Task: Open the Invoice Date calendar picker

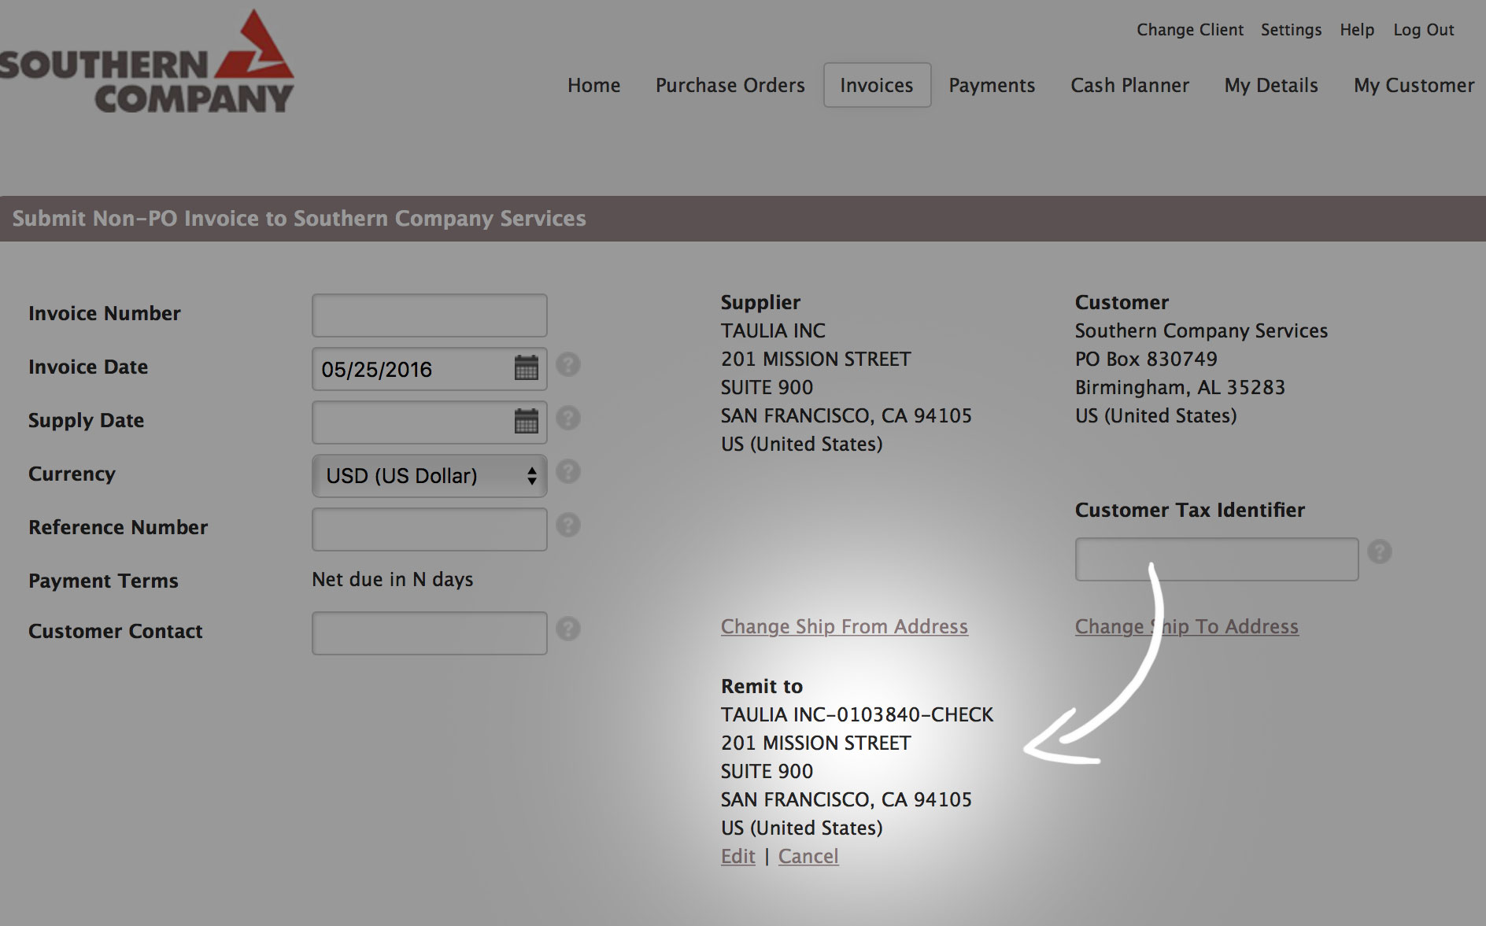Action: point(526,367)
